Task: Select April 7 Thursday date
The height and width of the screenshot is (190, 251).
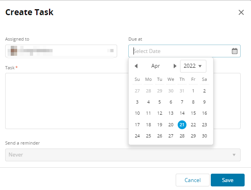Action: pos(182,102)
